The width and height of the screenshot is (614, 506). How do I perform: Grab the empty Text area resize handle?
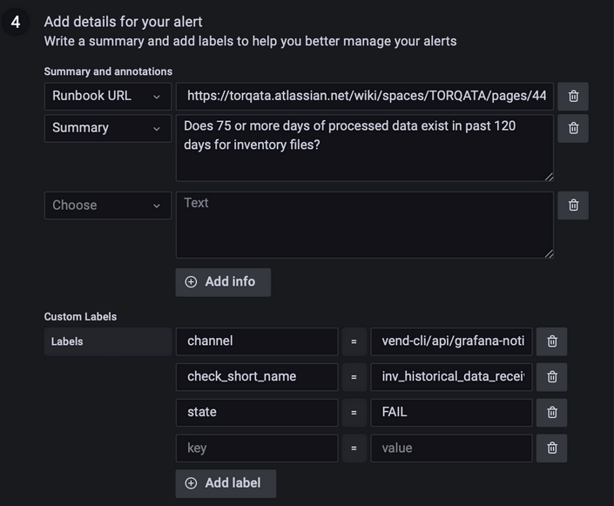tap(549, 253)
